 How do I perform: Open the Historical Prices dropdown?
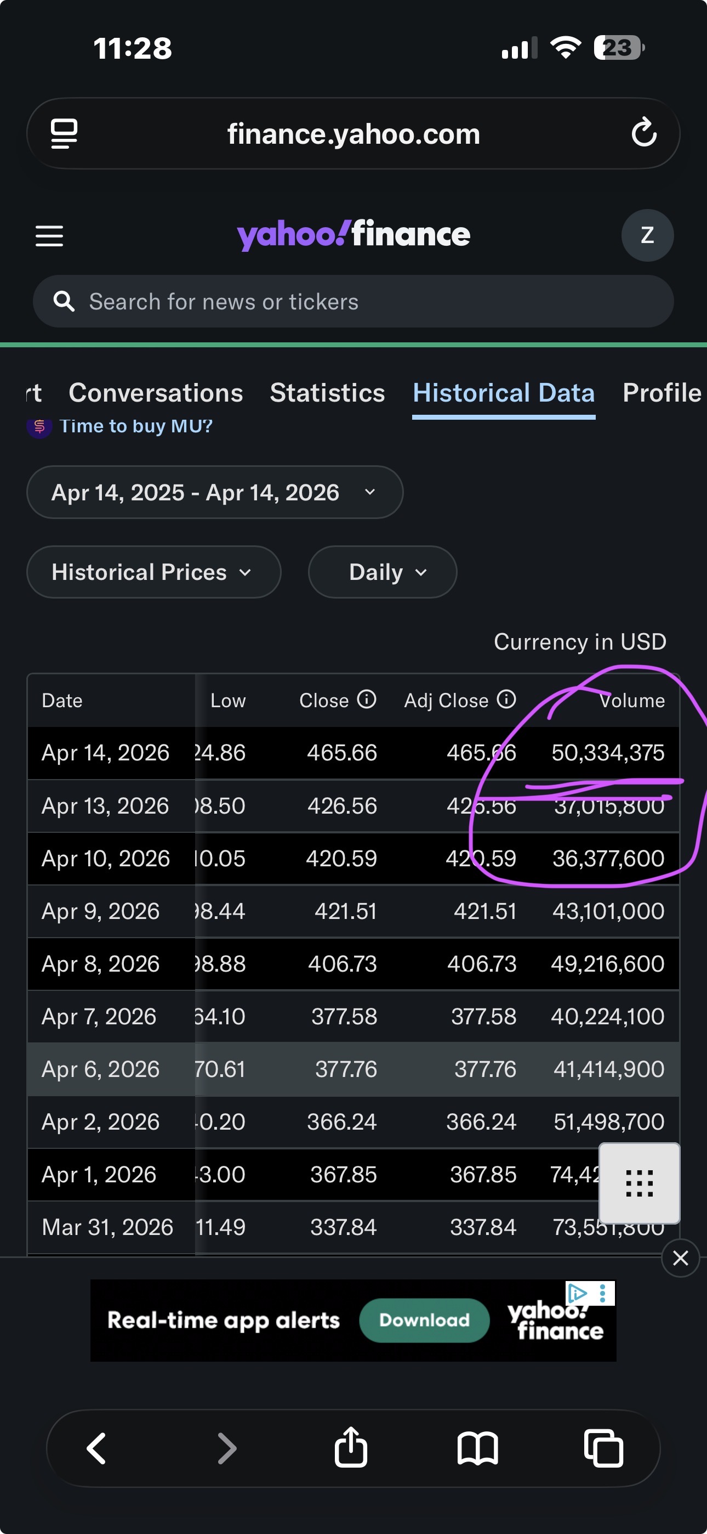[153, 572]
